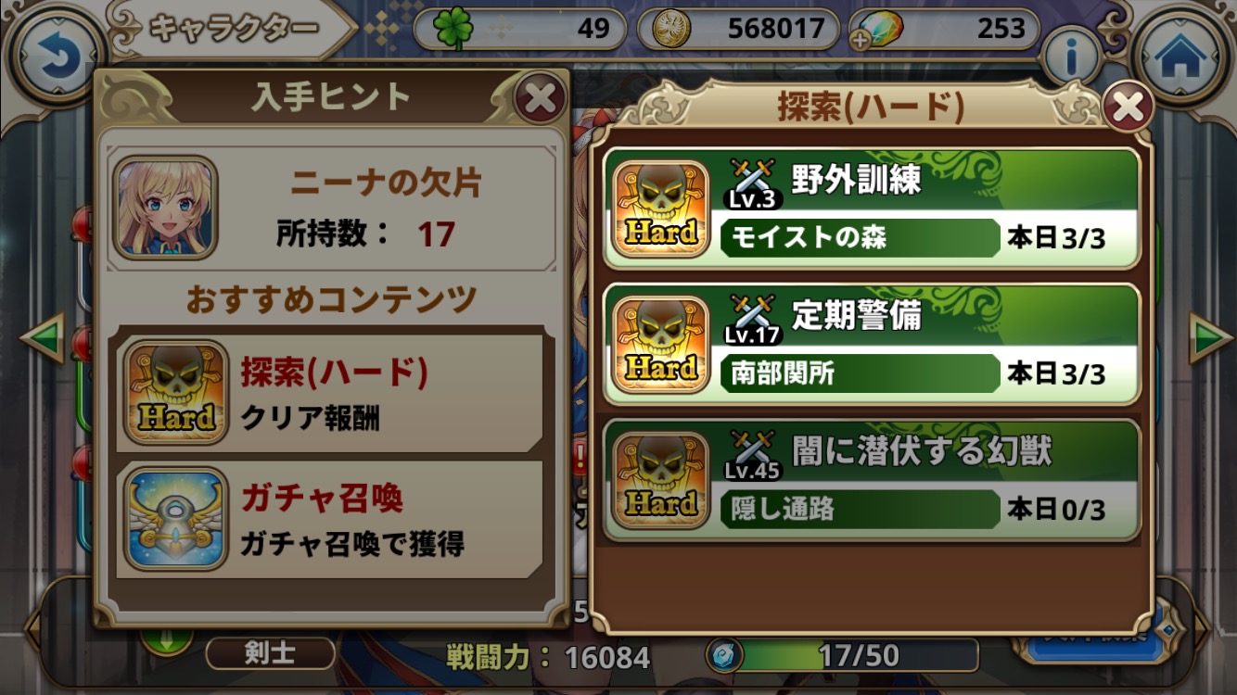Open the 探索(ハード) recommended content entry
Viewport: 1237px width, 695px height.
coord(329,394)
